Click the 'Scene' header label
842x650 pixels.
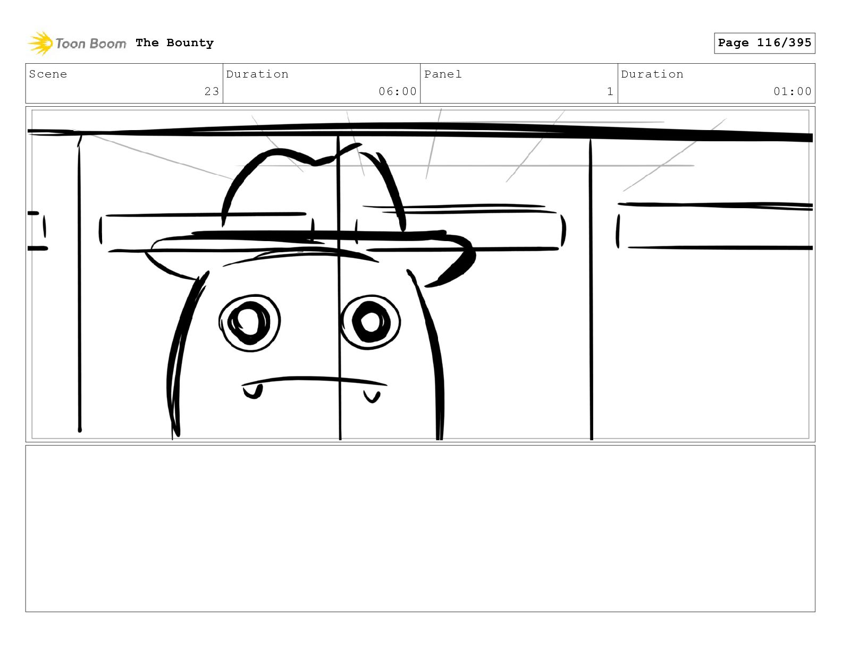48,74
